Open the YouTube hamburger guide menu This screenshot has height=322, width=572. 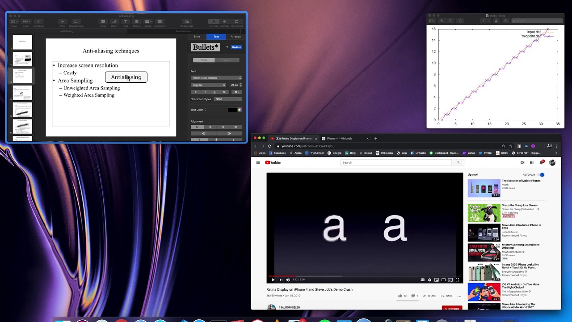[x=258, y=163]
